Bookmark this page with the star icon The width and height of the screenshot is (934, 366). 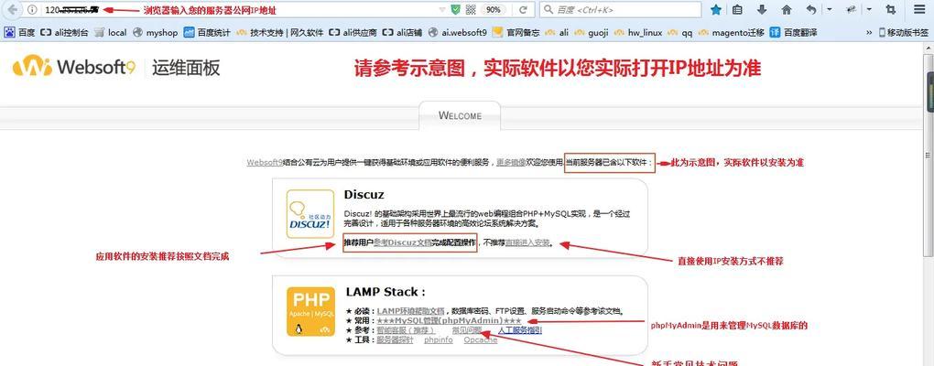(x=716, y=9)
